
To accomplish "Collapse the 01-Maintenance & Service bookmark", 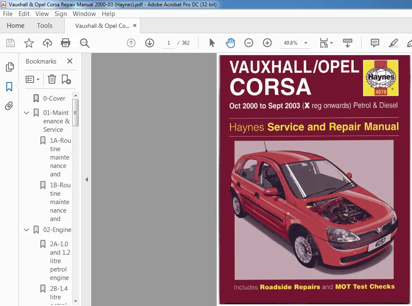I will point(26,113).
